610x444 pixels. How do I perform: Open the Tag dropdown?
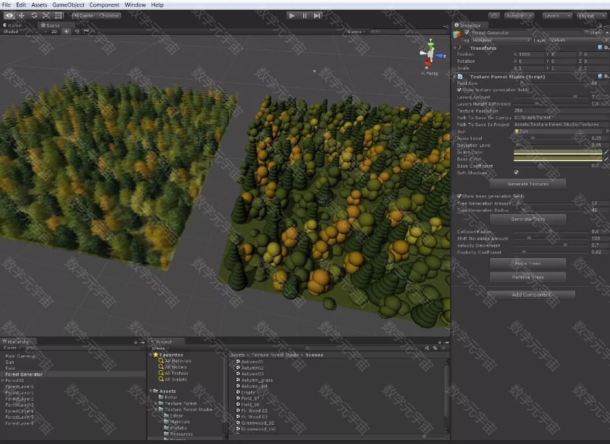coord(501,40)
